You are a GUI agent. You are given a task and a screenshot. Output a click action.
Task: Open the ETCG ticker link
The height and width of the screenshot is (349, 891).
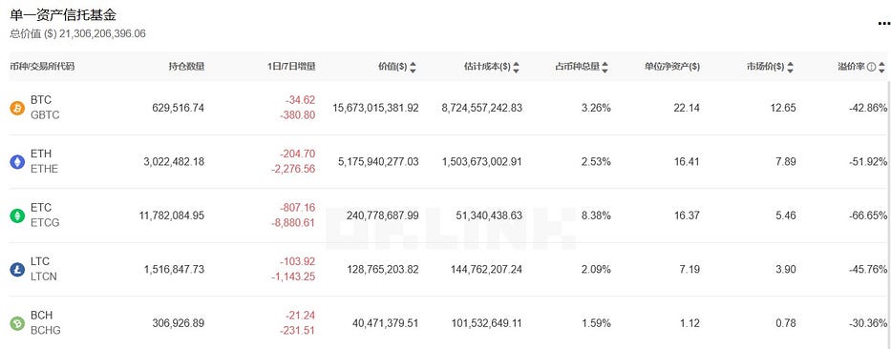pyautogui.click(x=45, y=223)
